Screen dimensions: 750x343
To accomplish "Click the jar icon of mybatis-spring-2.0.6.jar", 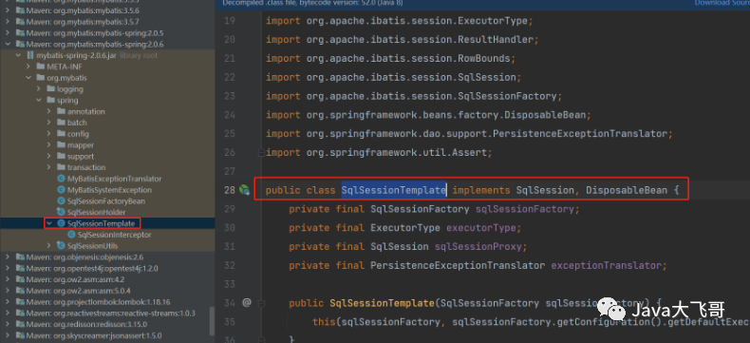I will pos(30,55).
